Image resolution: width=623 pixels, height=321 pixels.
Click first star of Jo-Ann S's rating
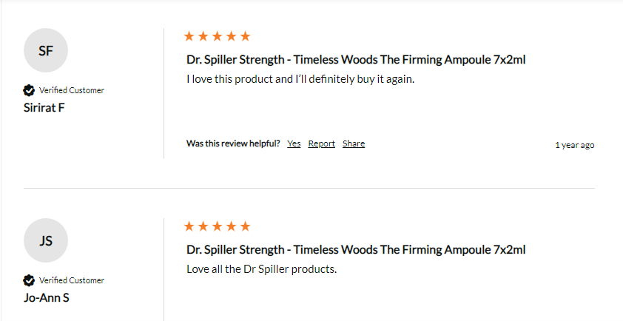coord(189,226)
